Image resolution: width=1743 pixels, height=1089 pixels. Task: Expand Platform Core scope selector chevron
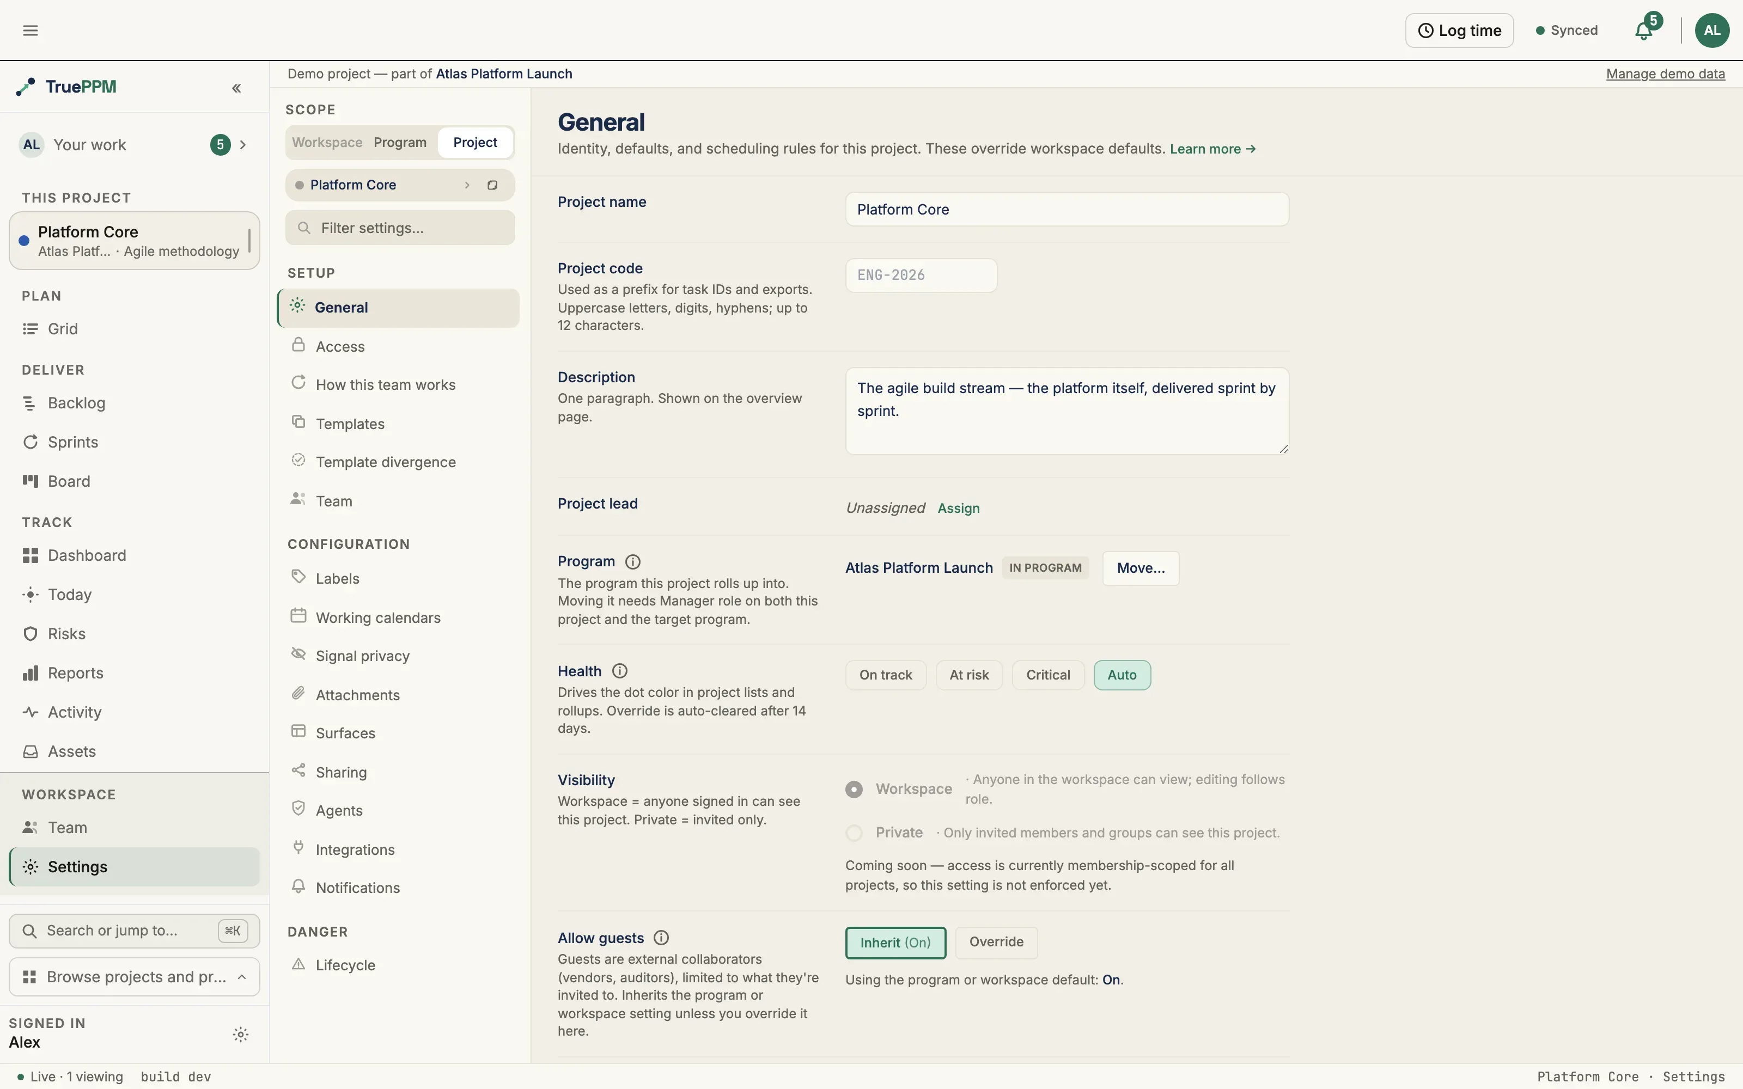pyautogui.click(x=467, y=185)
